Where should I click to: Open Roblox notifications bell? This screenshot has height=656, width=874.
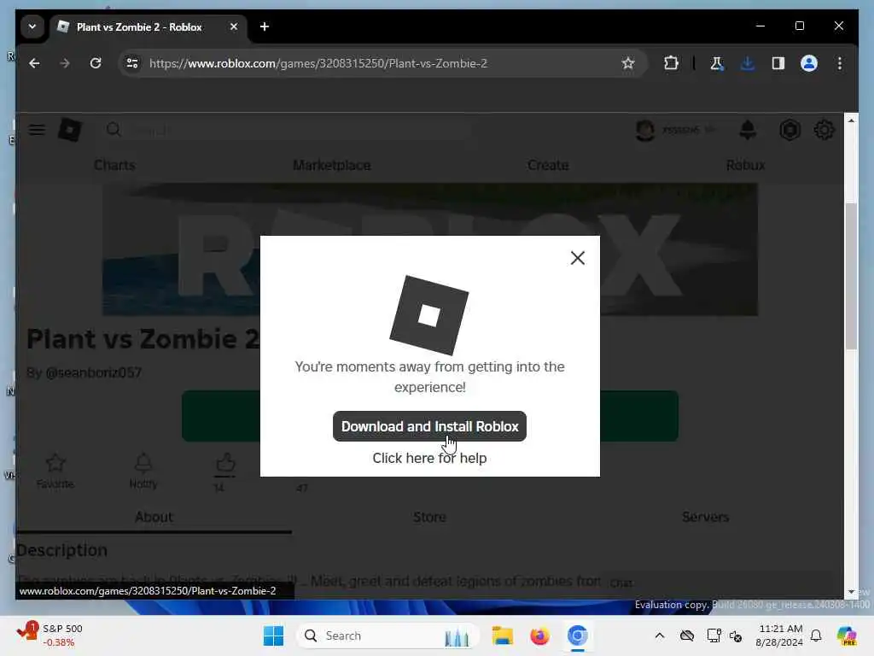(748, 130)
